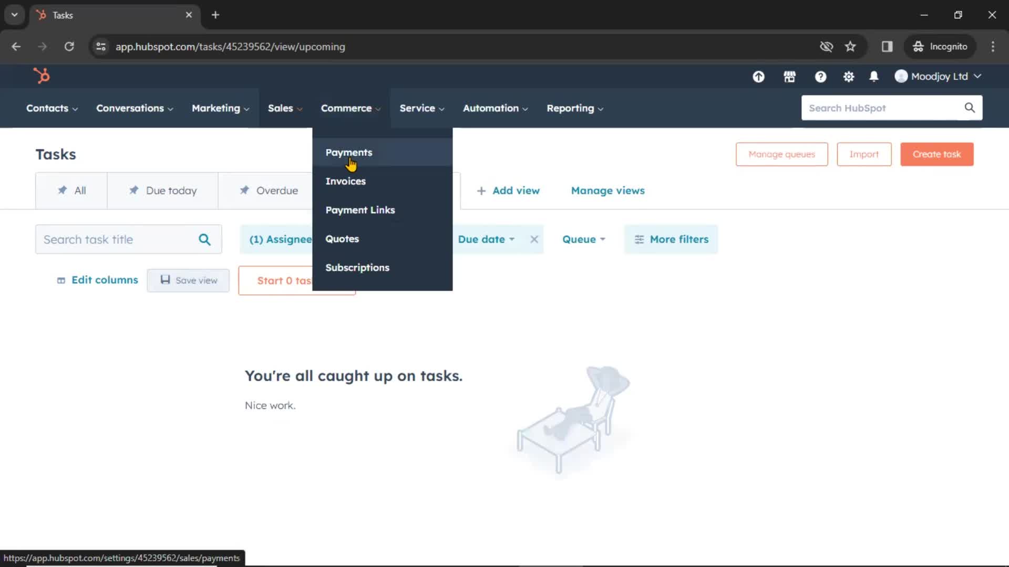Viewport: 1009px width, 567px height.
Task: Click the marketplace grid icon
Action: point(789,76)
